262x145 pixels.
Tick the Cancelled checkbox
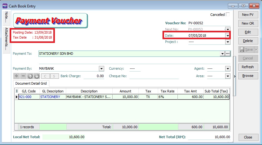pos(228,15)
